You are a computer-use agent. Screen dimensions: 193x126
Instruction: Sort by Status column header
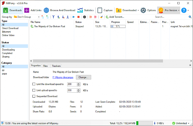(84, 22)
